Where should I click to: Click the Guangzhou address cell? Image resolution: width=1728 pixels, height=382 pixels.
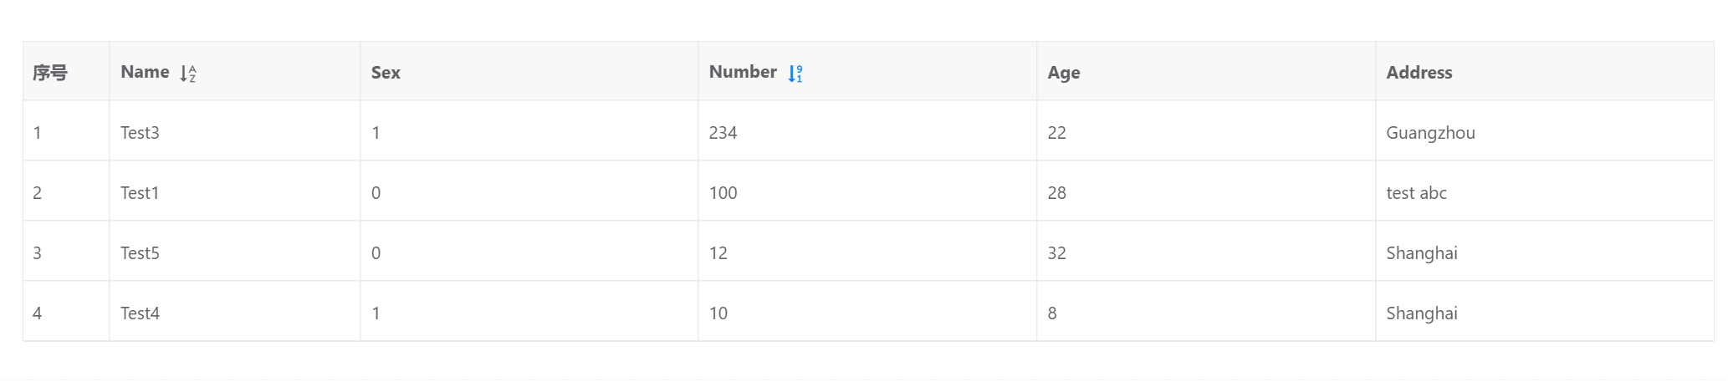1430,133
